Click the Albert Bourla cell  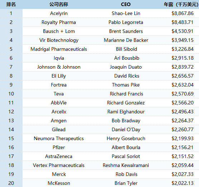(126, 147)
